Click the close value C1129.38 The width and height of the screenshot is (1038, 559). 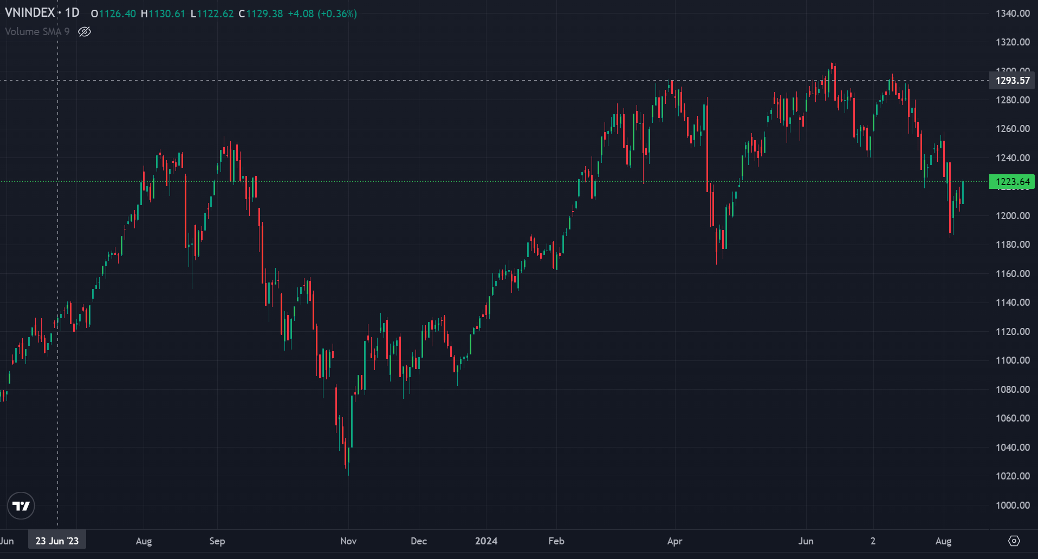click(261, 14)
